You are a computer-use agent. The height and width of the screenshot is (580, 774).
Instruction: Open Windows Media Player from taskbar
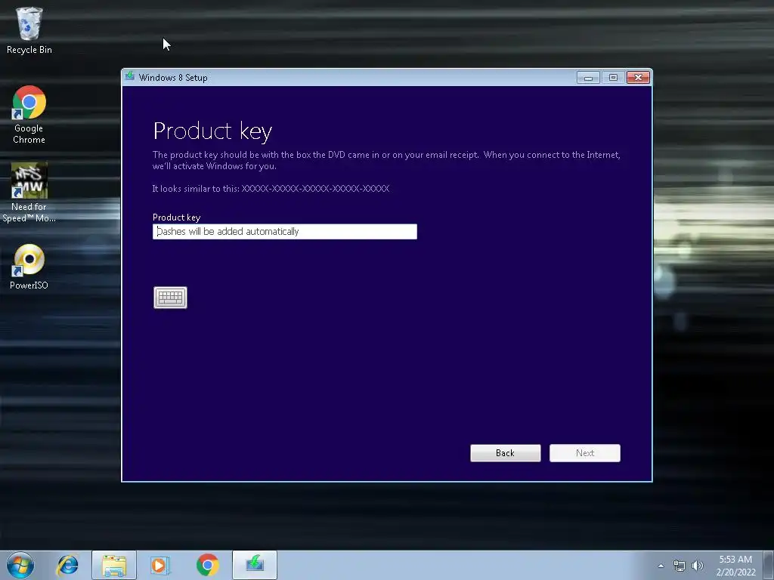(x=160, y=565)
